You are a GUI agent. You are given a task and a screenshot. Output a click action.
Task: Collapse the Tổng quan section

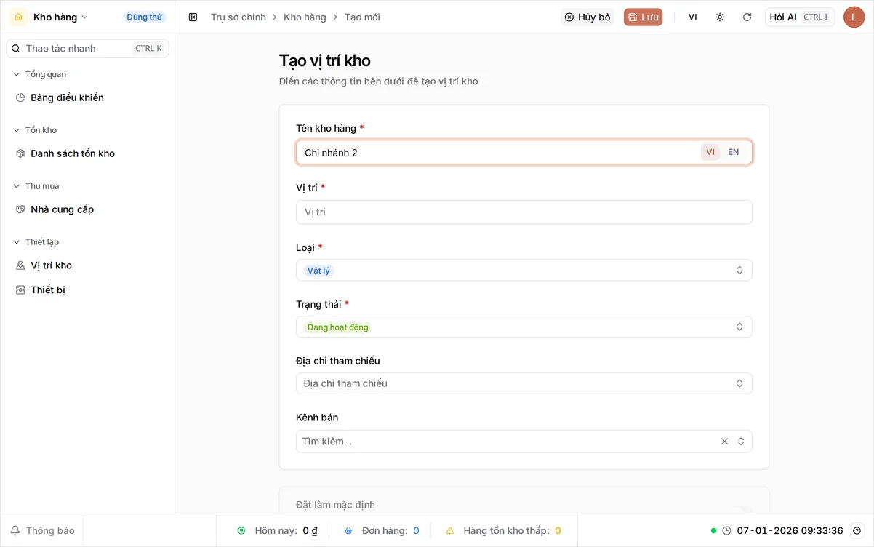(40, 74)
